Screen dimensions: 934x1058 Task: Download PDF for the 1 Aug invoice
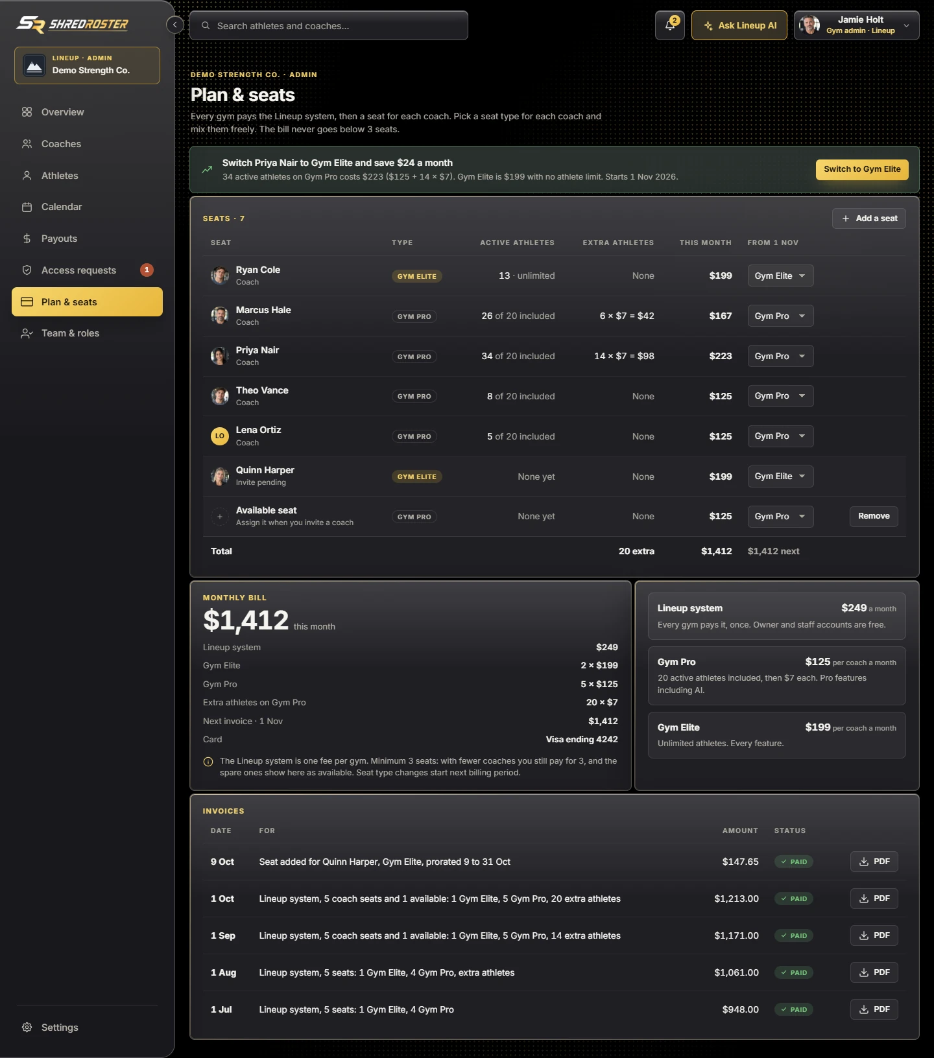[874, 972]
